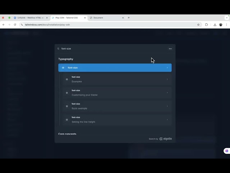Open the Chrome three-dot menu
This screenshot has width=230, height=173.
(x=226, y=25)
